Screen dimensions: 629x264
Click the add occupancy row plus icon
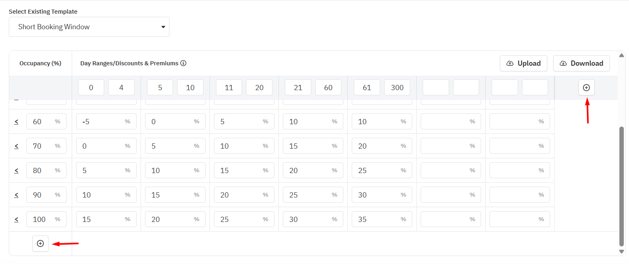point(40,244)
